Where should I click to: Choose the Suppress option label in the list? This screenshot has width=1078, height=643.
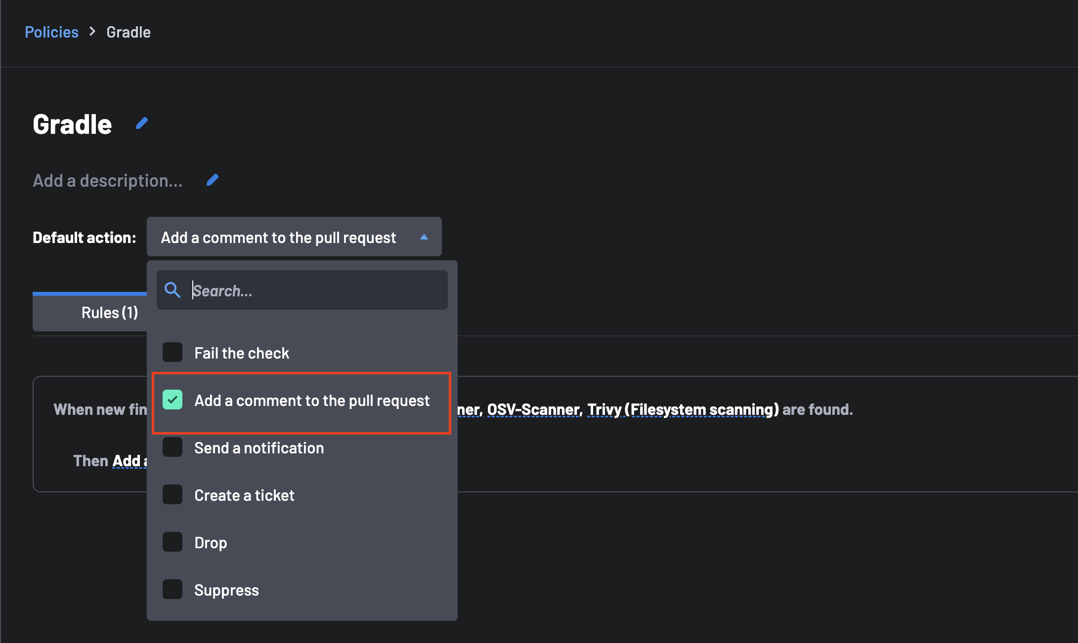[x=226, y=590]
